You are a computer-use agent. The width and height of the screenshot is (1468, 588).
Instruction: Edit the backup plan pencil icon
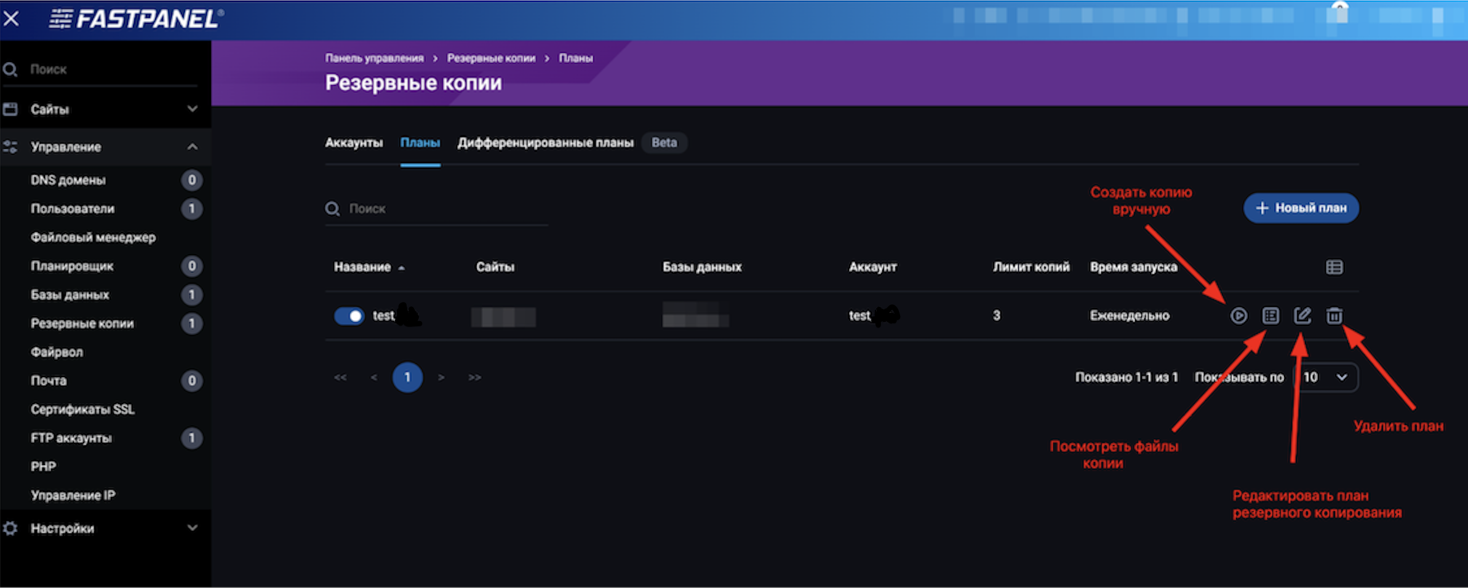pos(1302,316)
